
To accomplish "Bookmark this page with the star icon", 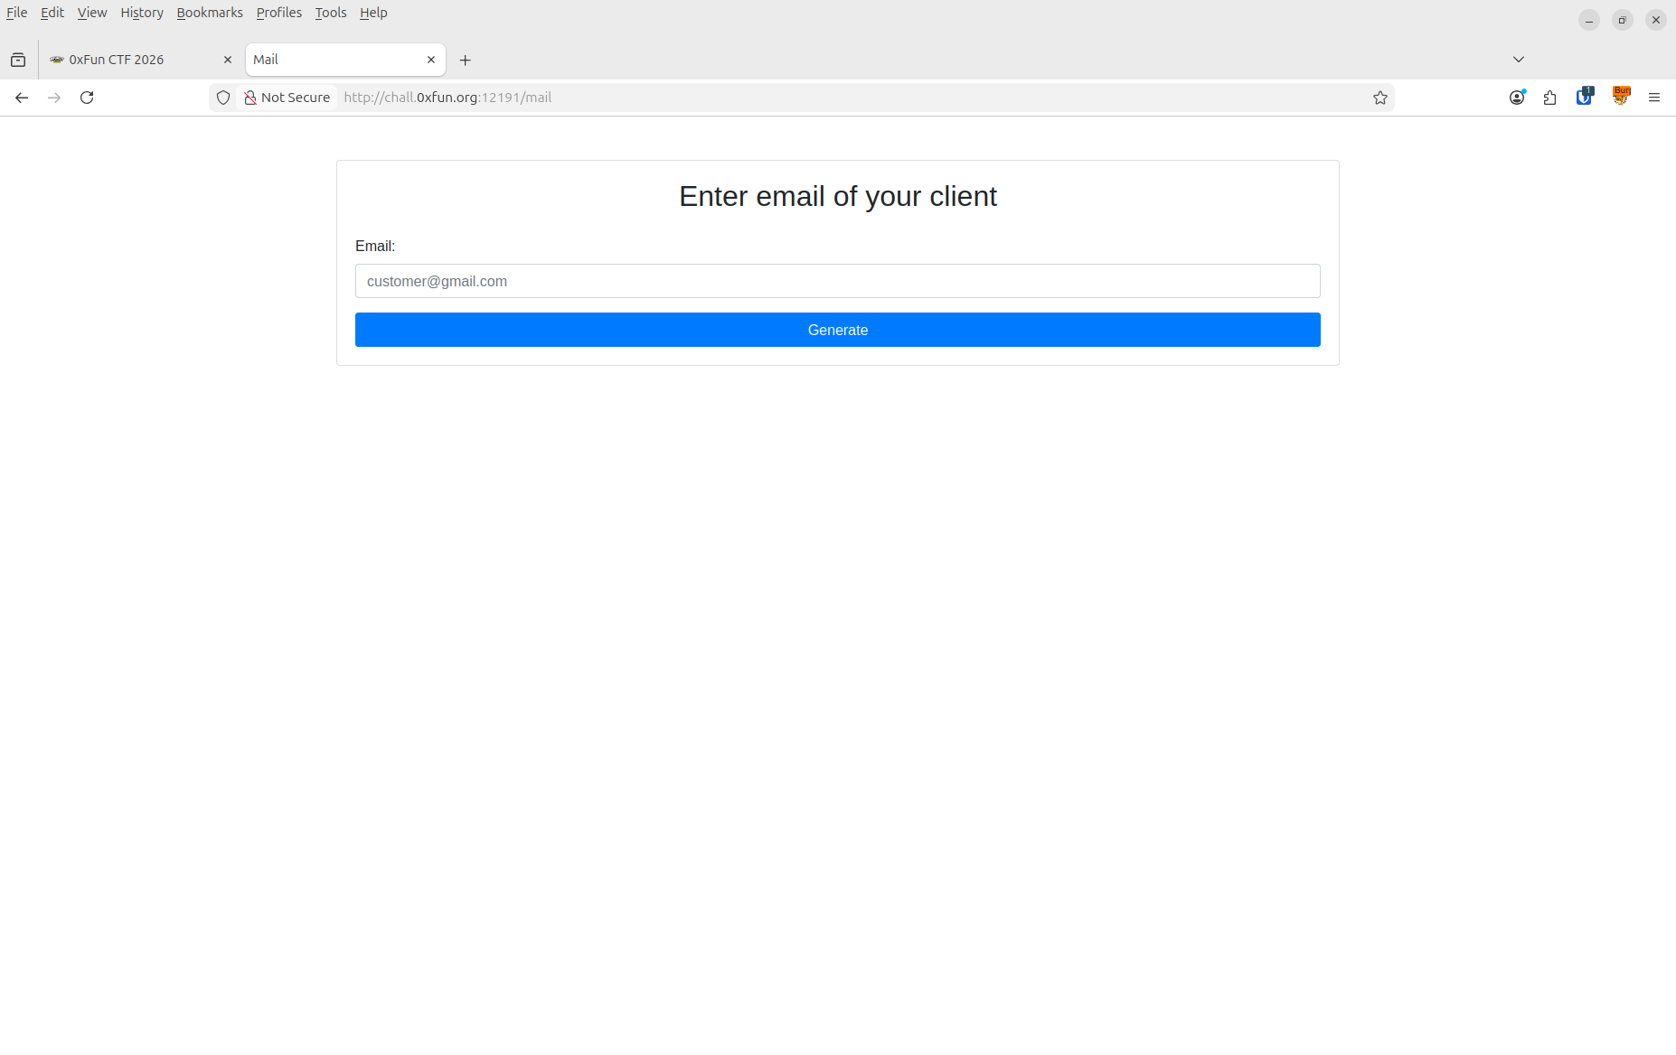I will pos(1379,98).
